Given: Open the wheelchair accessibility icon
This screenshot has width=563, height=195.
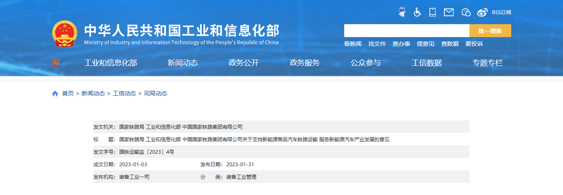Looking at the screenshot, I should tap(417, 12).
